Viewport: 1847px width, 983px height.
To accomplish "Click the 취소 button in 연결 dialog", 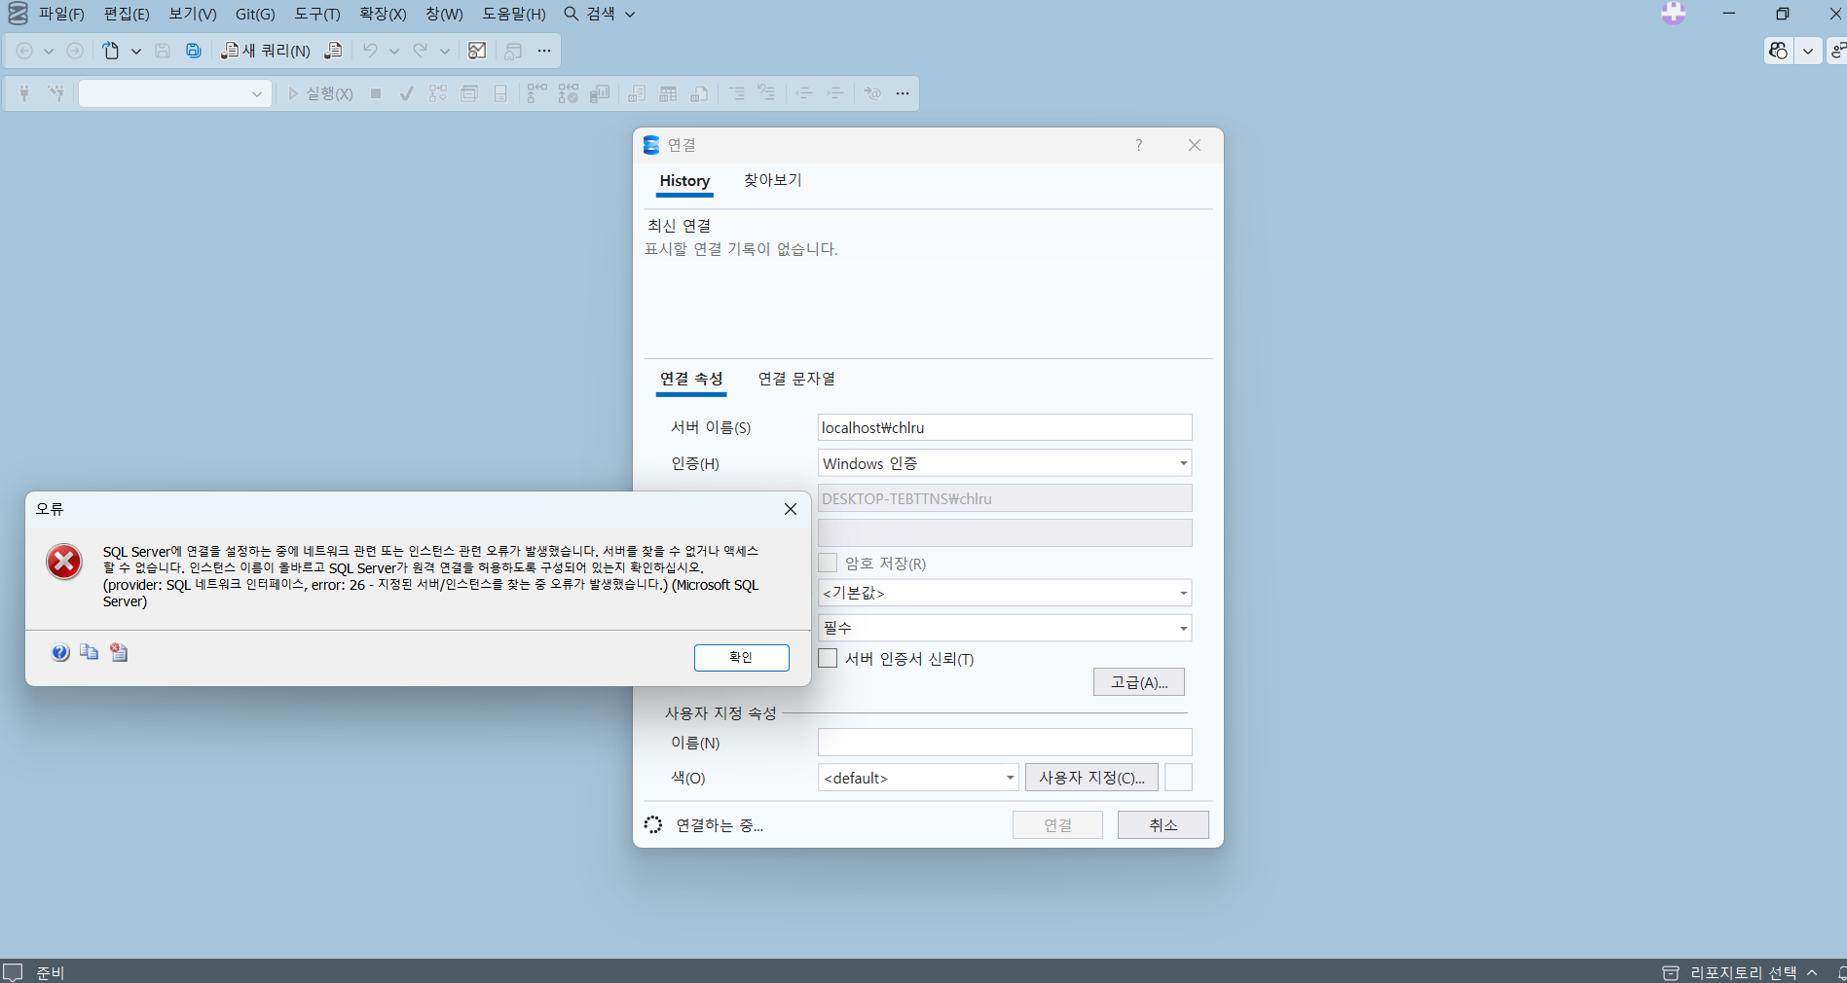I will (1164, 825).
